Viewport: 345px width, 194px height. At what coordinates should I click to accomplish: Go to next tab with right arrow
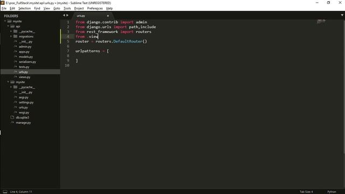pos(67,16)
